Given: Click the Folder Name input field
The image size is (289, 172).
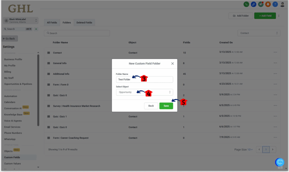Looking at the screenshot, I should 144,79.
